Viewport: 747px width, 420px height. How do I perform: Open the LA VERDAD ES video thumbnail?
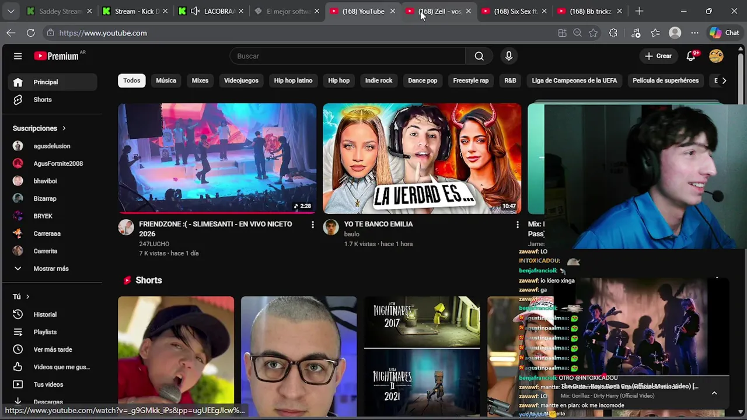[422, 159]
